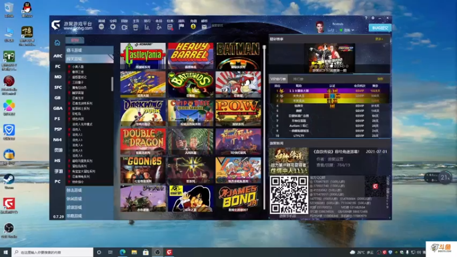Select 小美人鱼 in the game list

[x=78, y=67]
